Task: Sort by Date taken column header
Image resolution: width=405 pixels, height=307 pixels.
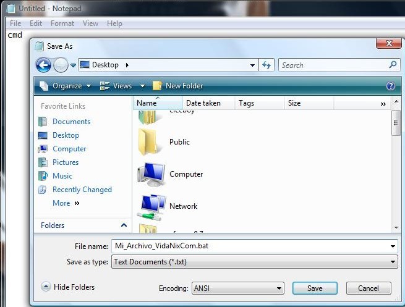Action: 208,103
